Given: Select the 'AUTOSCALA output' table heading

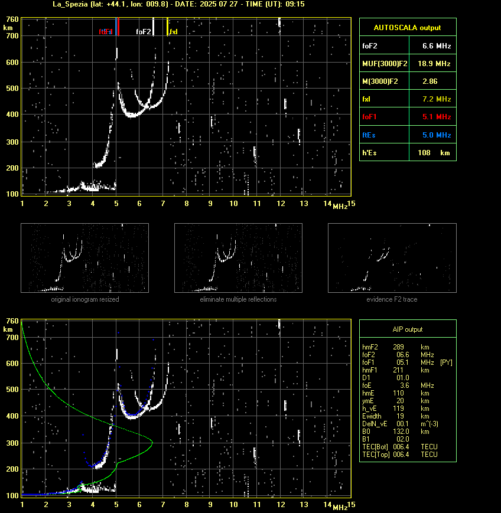Looking at the screenshot, I should (407, 28).
